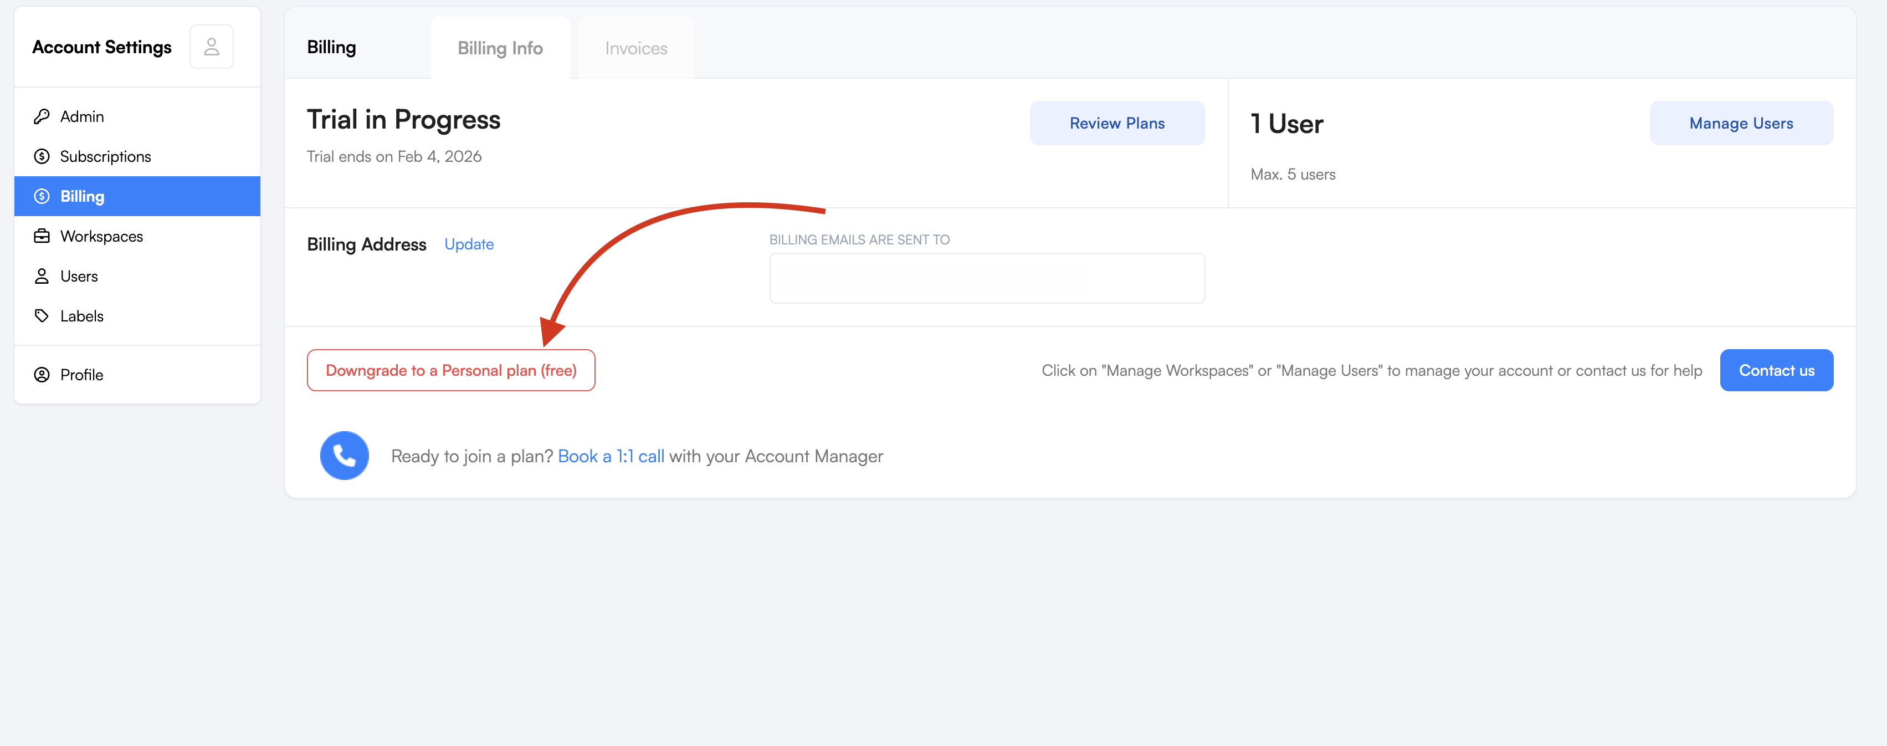Select the Billing Info tab
The image size is (1887, 746).
click(x=500, y=48)
